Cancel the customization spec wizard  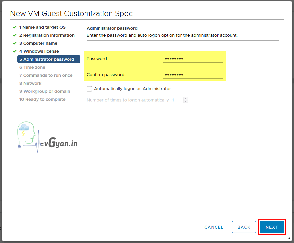(214, 227)
